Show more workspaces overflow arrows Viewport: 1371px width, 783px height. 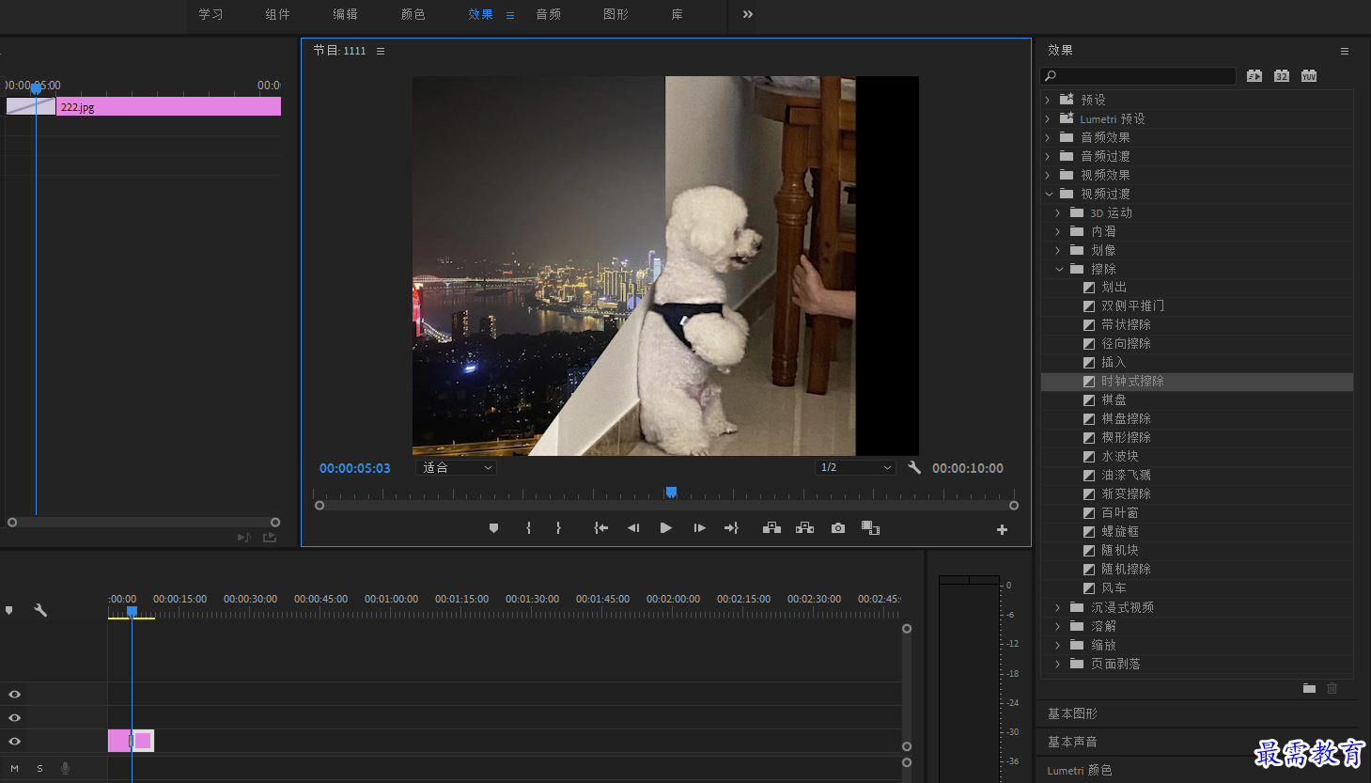[748, 14]
